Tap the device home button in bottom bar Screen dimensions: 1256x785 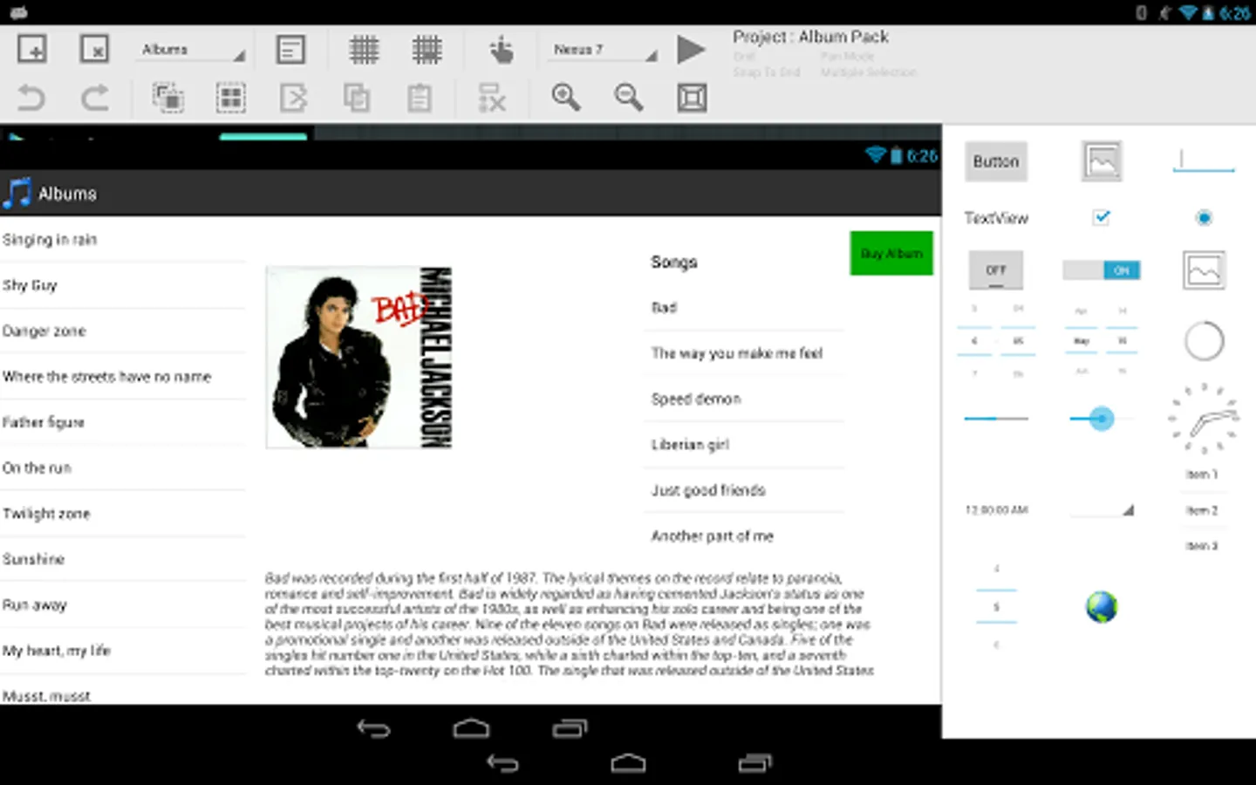pyautogui.click(x=628, y=763)
